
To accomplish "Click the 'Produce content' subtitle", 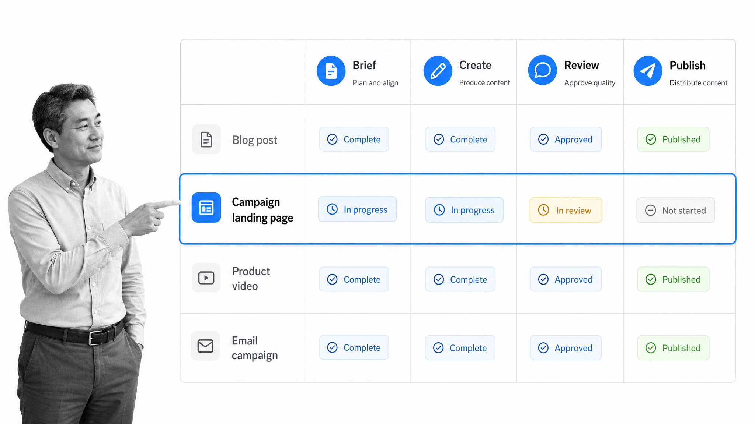I will pos(484,83).
